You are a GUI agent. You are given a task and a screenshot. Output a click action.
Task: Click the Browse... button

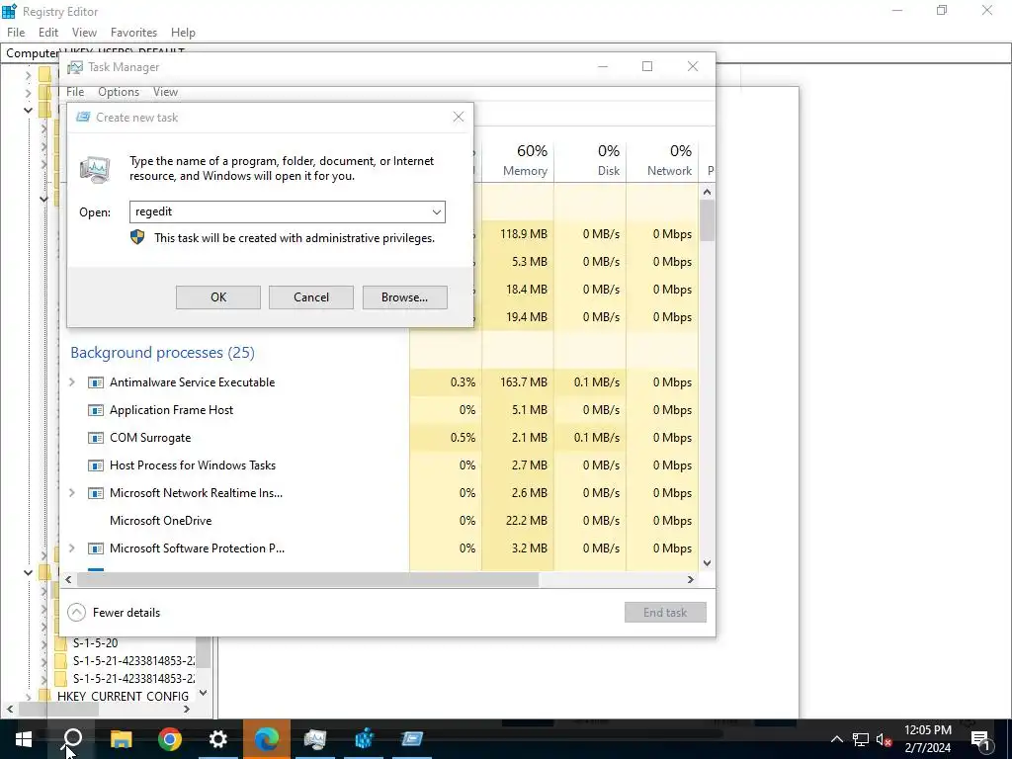pos(404,297)
